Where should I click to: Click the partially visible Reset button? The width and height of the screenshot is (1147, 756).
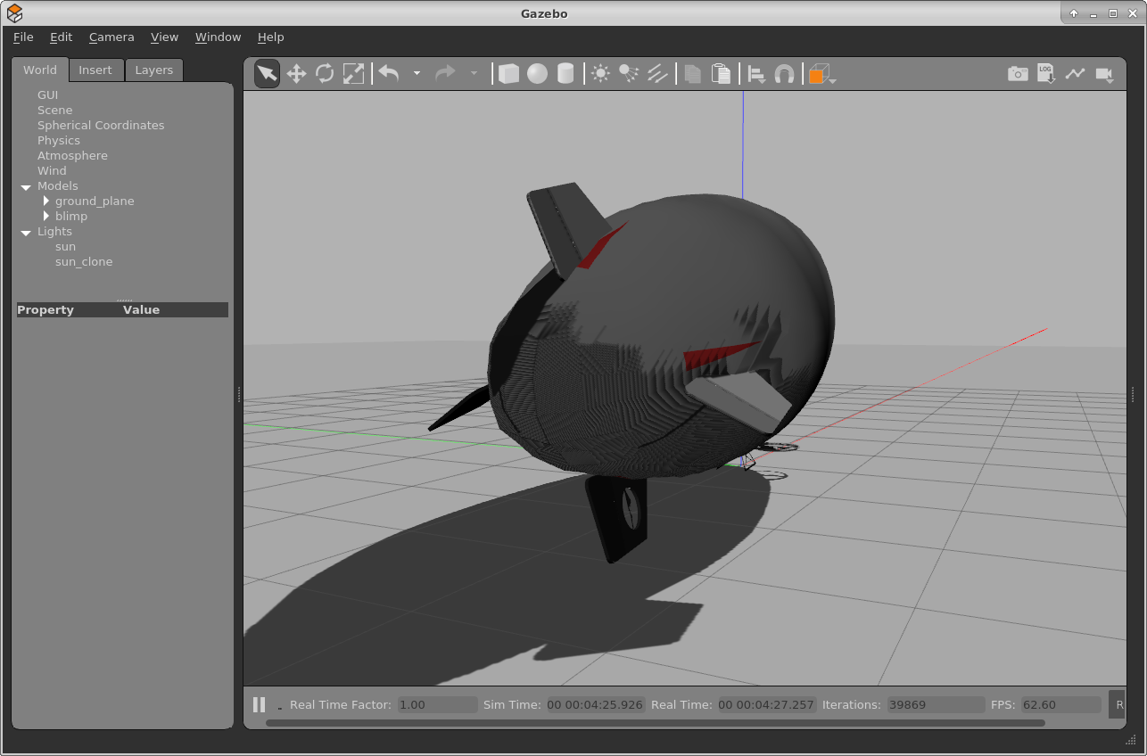click(x=1117, y=704)
